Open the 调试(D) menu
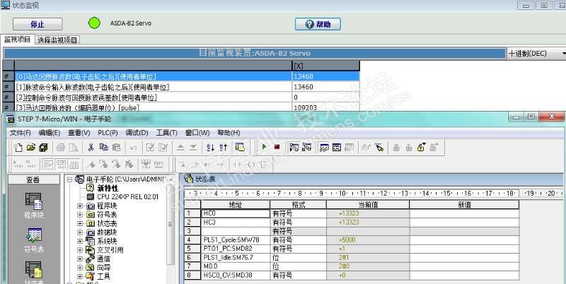The height and width of the screenshot is (284, 566). 137,133
